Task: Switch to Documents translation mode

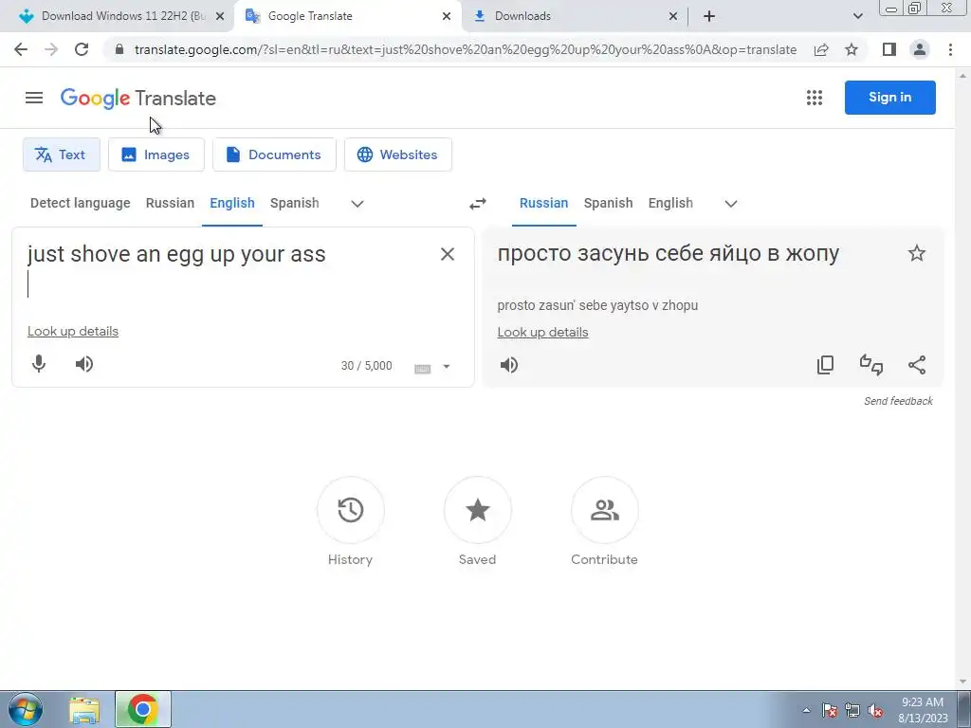Action: click(274, 155)
